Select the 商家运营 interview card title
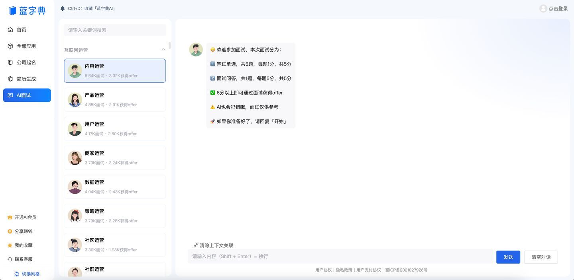The image size is (574, 280). (x=94, y=154)
